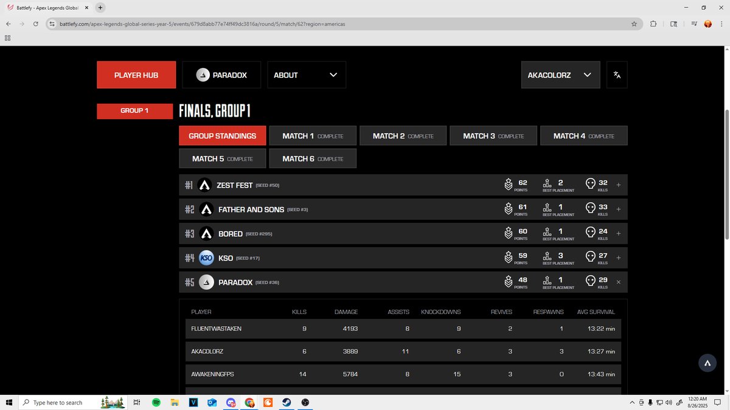
Task: Bookmark this page with star icon
Action: (634, 24)
